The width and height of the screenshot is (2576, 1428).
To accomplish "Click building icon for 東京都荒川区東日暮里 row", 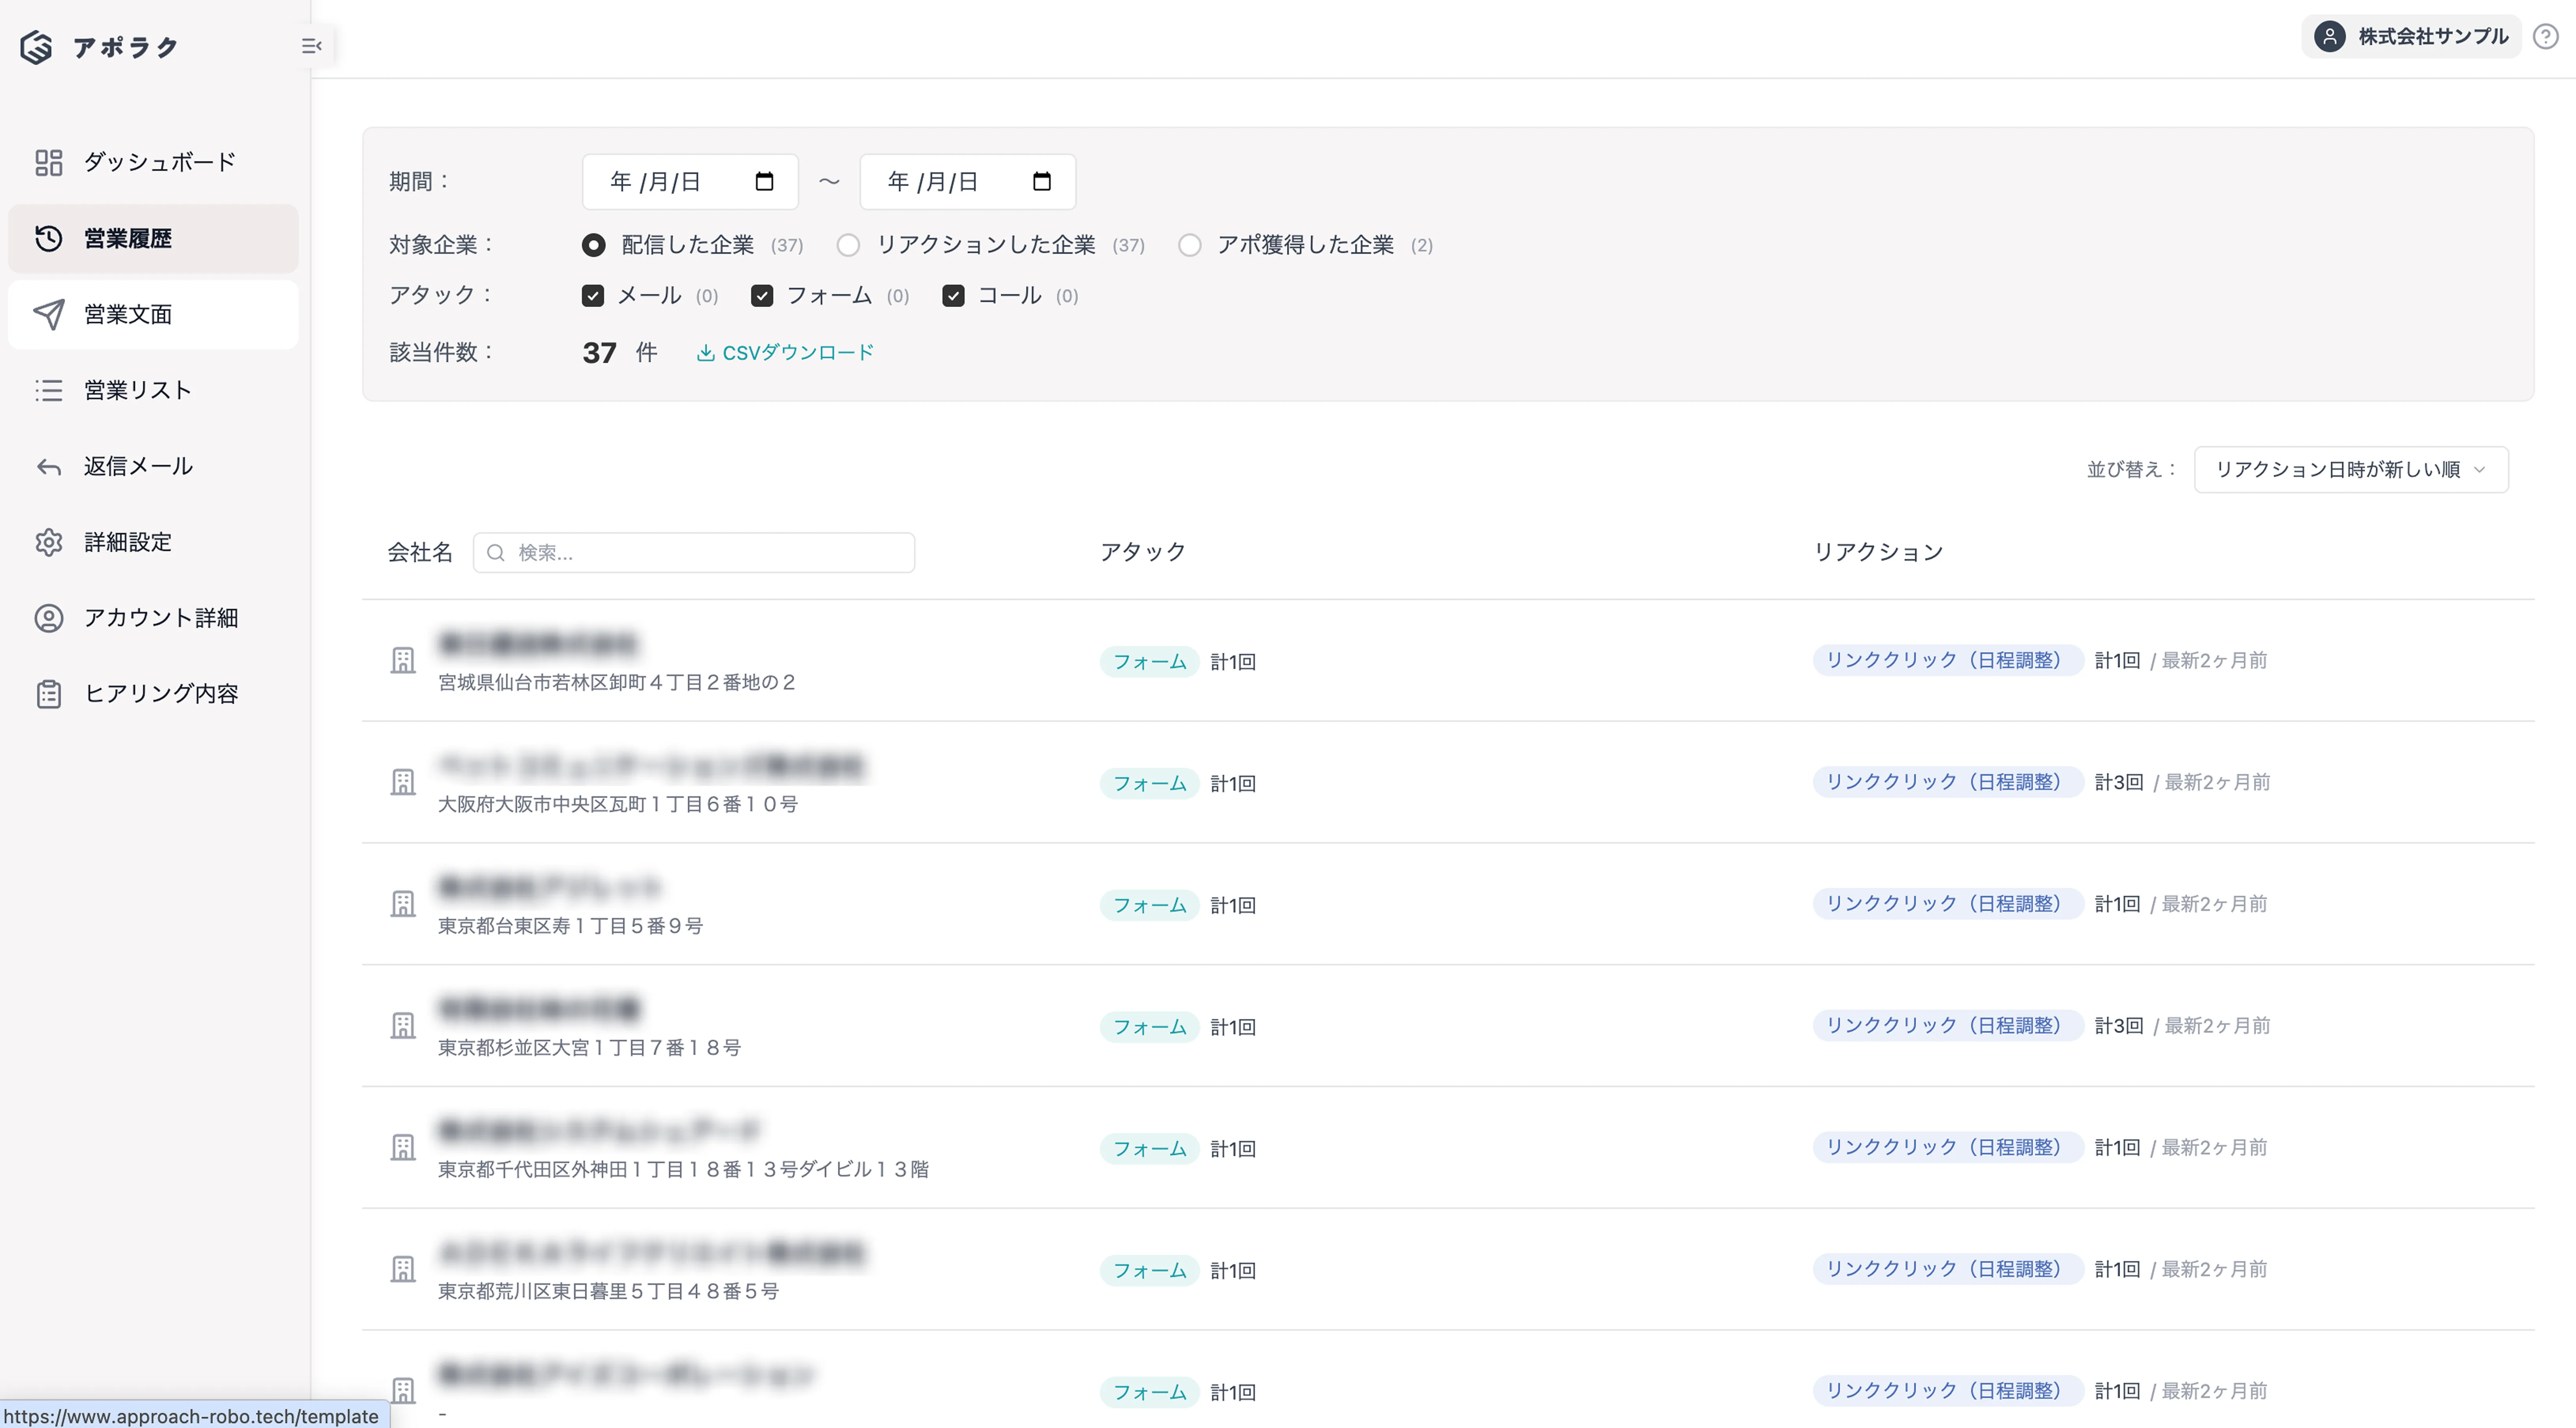I will [403, 1269].
